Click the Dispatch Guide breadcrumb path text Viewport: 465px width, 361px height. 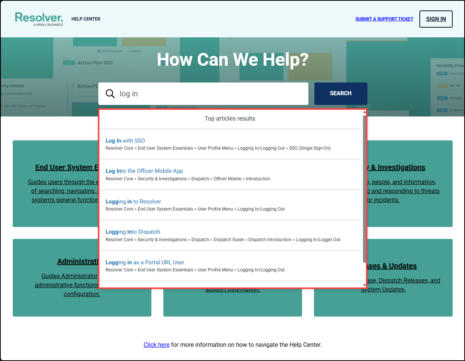(x=223, y=240)
